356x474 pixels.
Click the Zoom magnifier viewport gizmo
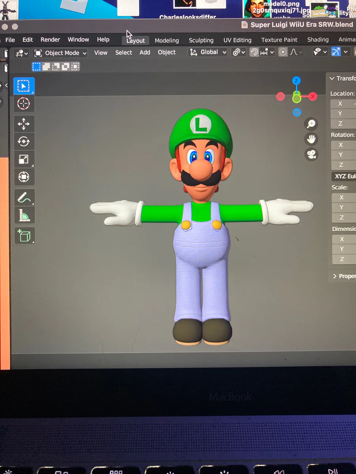(312, 124)
